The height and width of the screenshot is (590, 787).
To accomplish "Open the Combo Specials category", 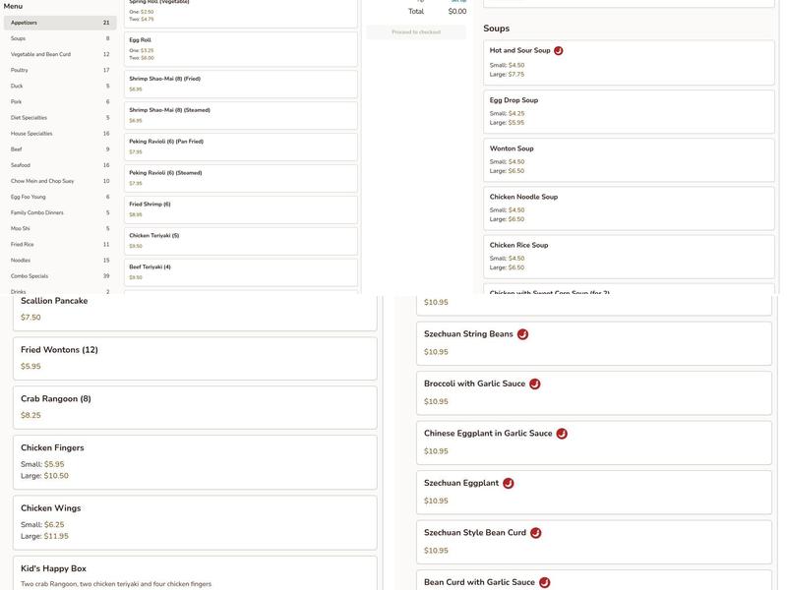I will click(x=59, y=276).
